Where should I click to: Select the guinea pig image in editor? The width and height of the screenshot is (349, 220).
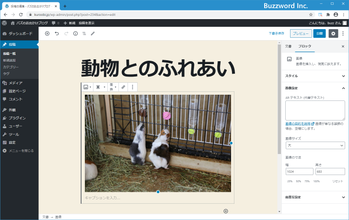coord(158,143)
